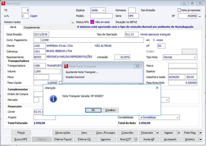Open the Itens button
Image resolution: width=206 pixels, height=146 pixels.
click(x=84, y=133)
